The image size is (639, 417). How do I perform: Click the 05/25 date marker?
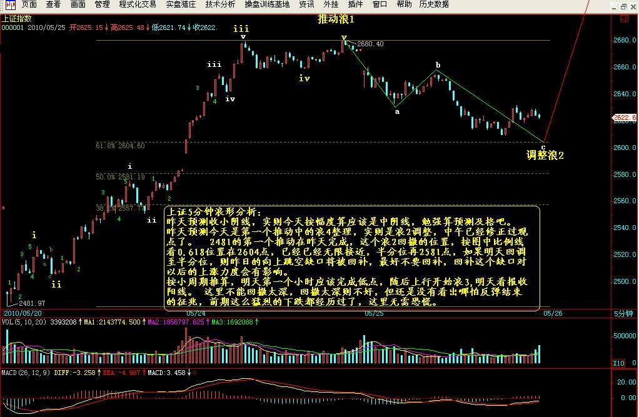[374, 313]
